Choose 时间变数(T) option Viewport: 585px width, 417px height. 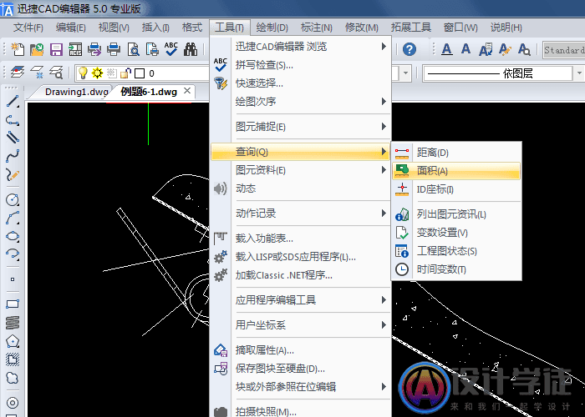click(456, 269)
